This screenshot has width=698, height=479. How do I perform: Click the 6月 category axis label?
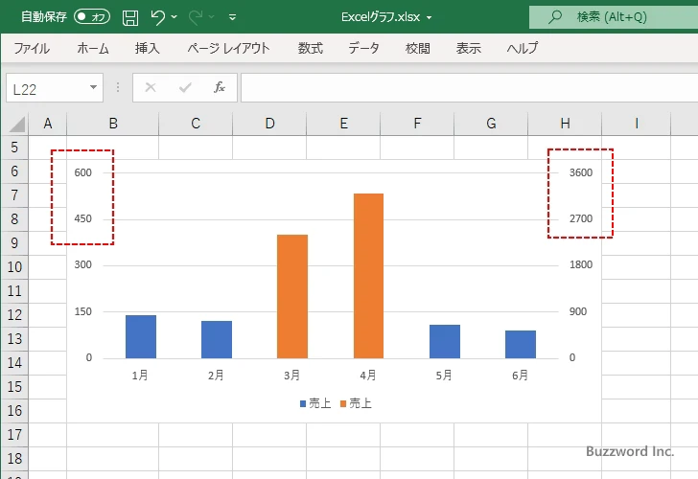coord(520,376)
